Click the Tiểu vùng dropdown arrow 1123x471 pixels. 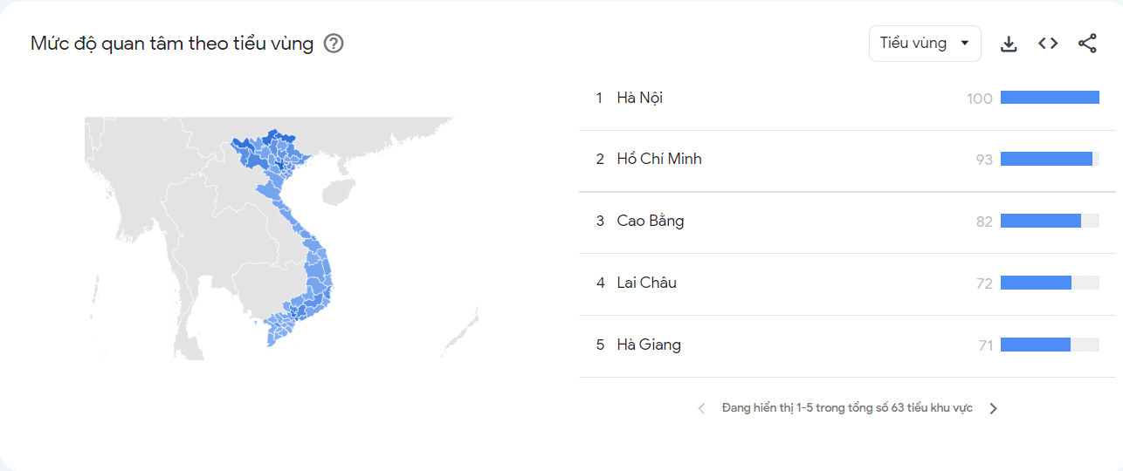point(965,44)
